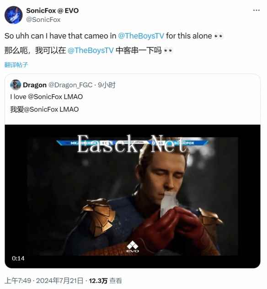The image size is (267, 289).
Task: Click the 9小时 timestamp on quoted post
Action: [107, 85]
